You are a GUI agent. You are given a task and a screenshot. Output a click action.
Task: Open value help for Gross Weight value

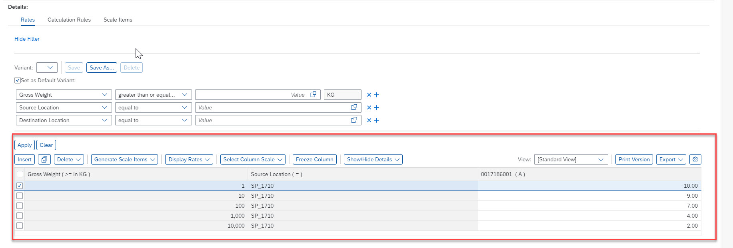314,95
